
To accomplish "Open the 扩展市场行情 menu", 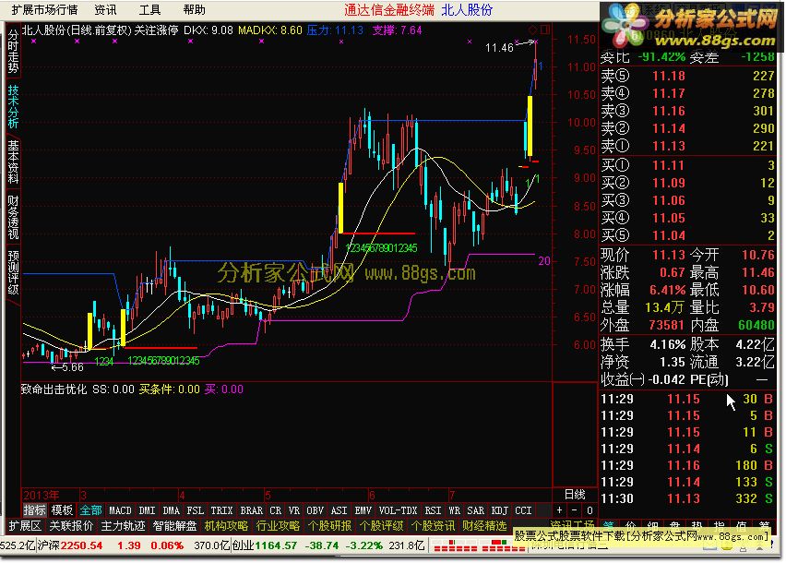I will [44, 9].
